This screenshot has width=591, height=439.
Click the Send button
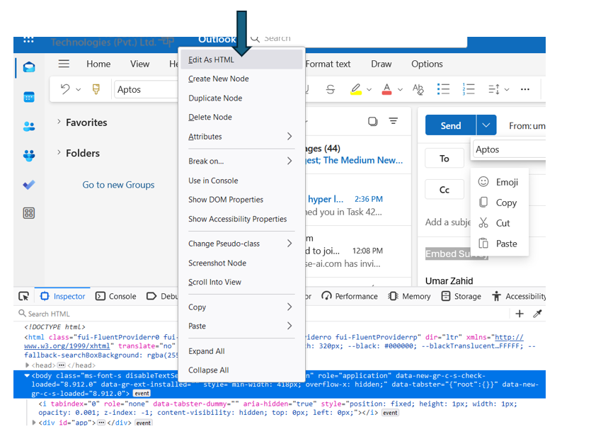click(x=451, y=125)
